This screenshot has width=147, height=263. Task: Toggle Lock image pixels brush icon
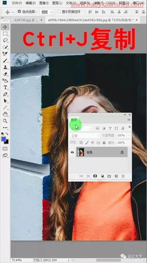point(87,143)
